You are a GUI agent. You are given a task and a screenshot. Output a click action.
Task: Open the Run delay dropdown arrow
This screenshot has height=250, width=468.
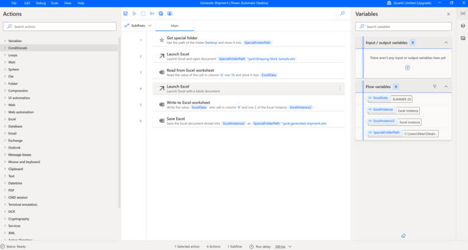(x=290, y=246)
